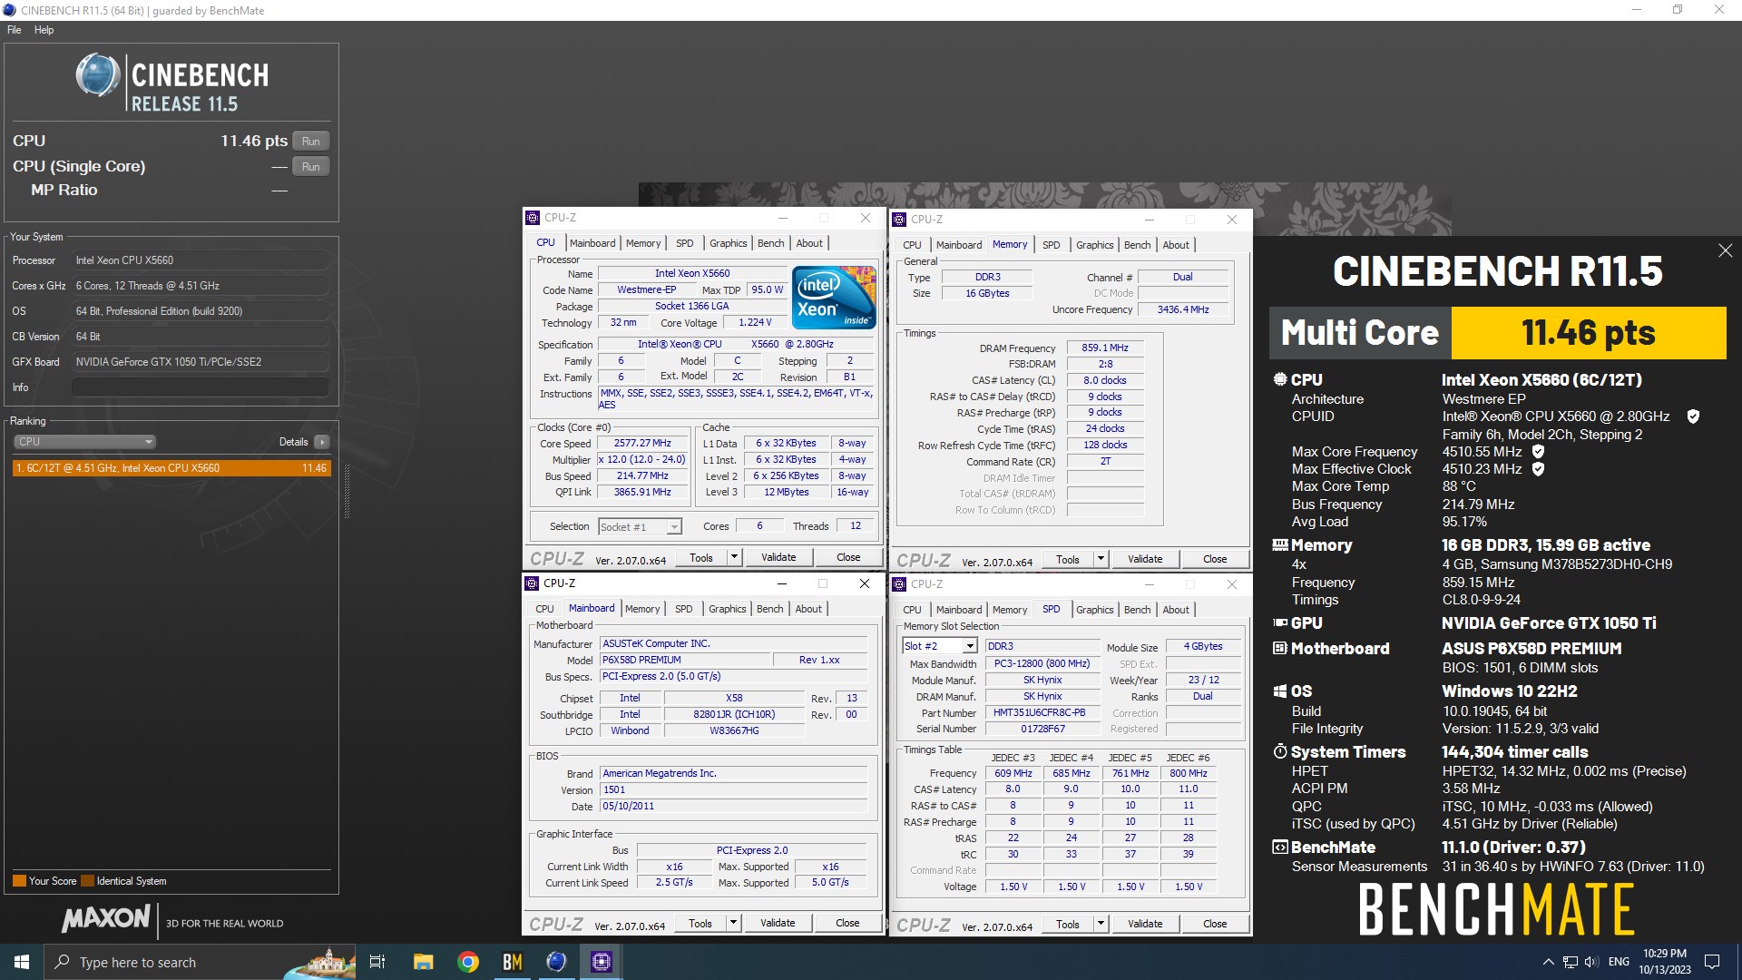Click the Memory module icon in BenchMate panel
The image size is (1742, 980).
(x=1280, y=545)
